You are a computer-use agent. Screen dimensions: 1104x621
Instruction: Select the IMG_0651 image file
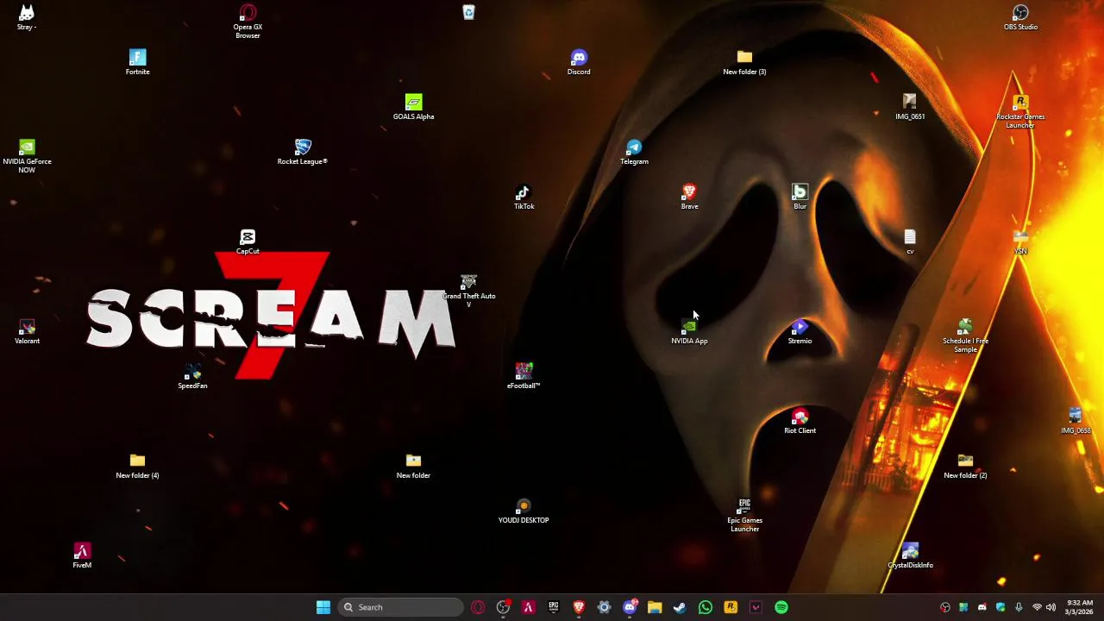[910, 107]
